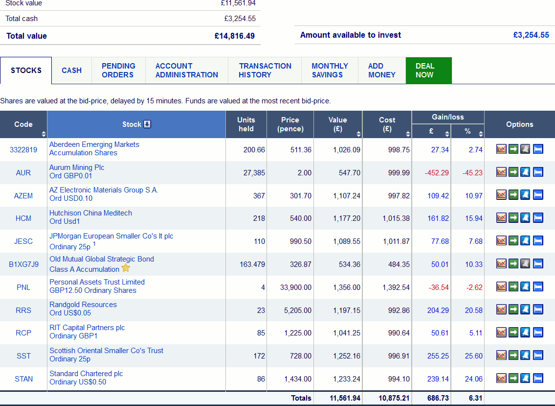The width and height of the screenshot is (555, 406).
Task: Open the chart icon for Scottish Oriental Smaller Co's
Action: point(501,355)
